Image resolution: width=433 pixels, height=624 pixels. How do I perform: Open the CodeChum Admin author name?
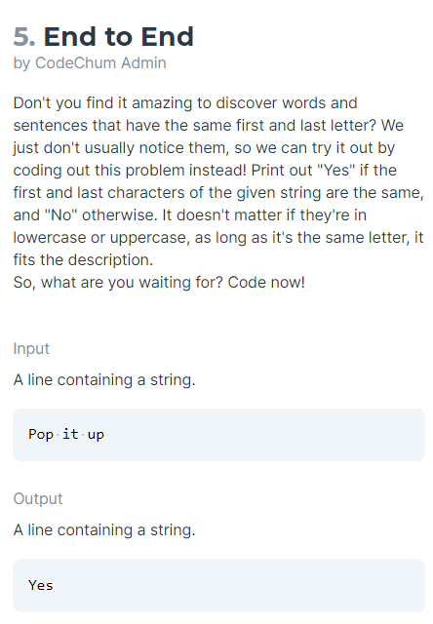[x=100, y=62]
